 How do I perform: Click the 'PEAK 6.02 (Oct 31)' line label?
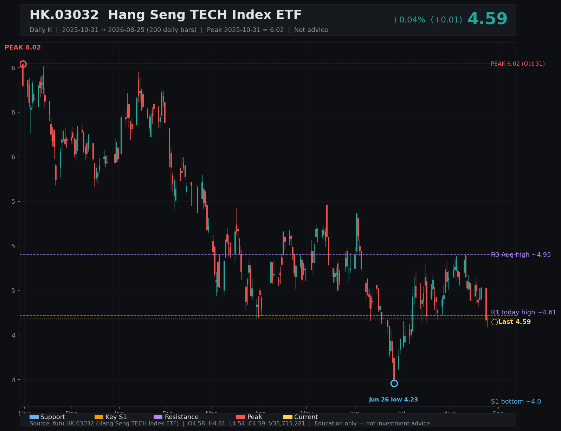(518, 64)
